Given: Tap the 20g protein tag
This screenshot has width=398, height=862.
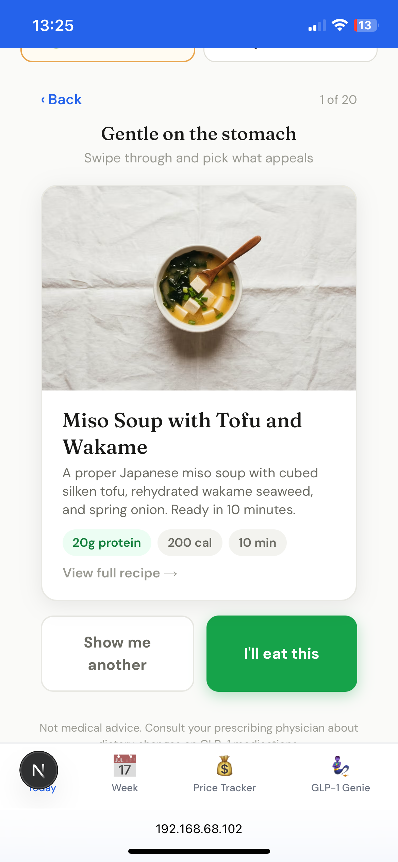Looking at the screenshot, I should click(x=106, y=543).
